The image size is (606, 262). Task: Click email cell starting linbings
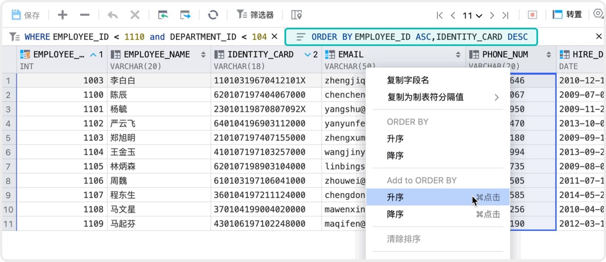pos(344,167)
